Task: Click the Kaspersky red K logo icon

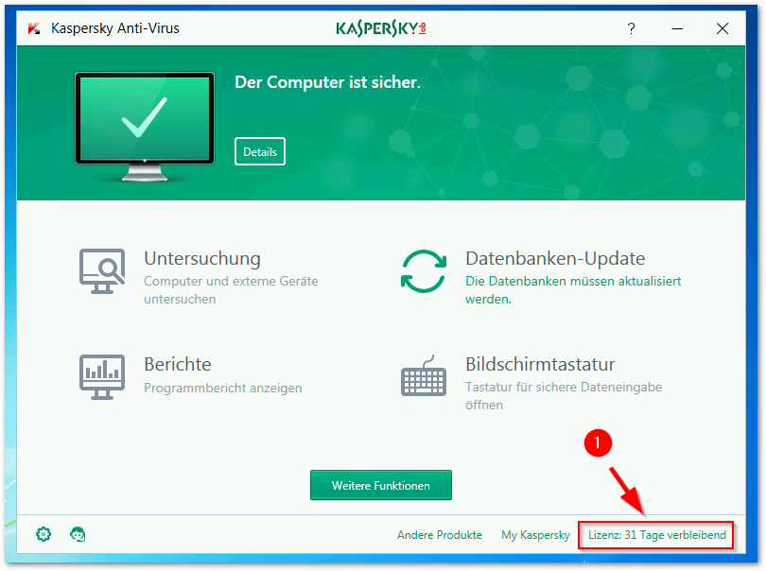Action: point(34,28)
